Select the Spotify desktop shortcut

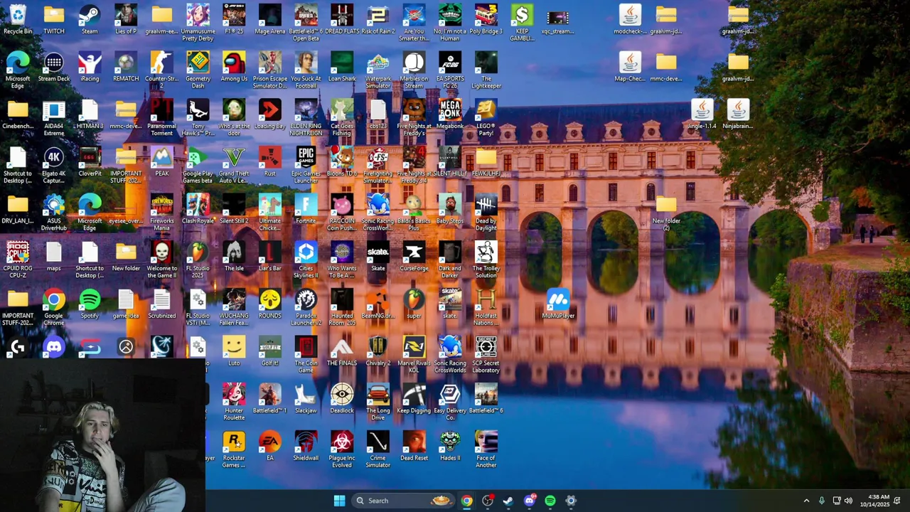(x=90, y=304)
